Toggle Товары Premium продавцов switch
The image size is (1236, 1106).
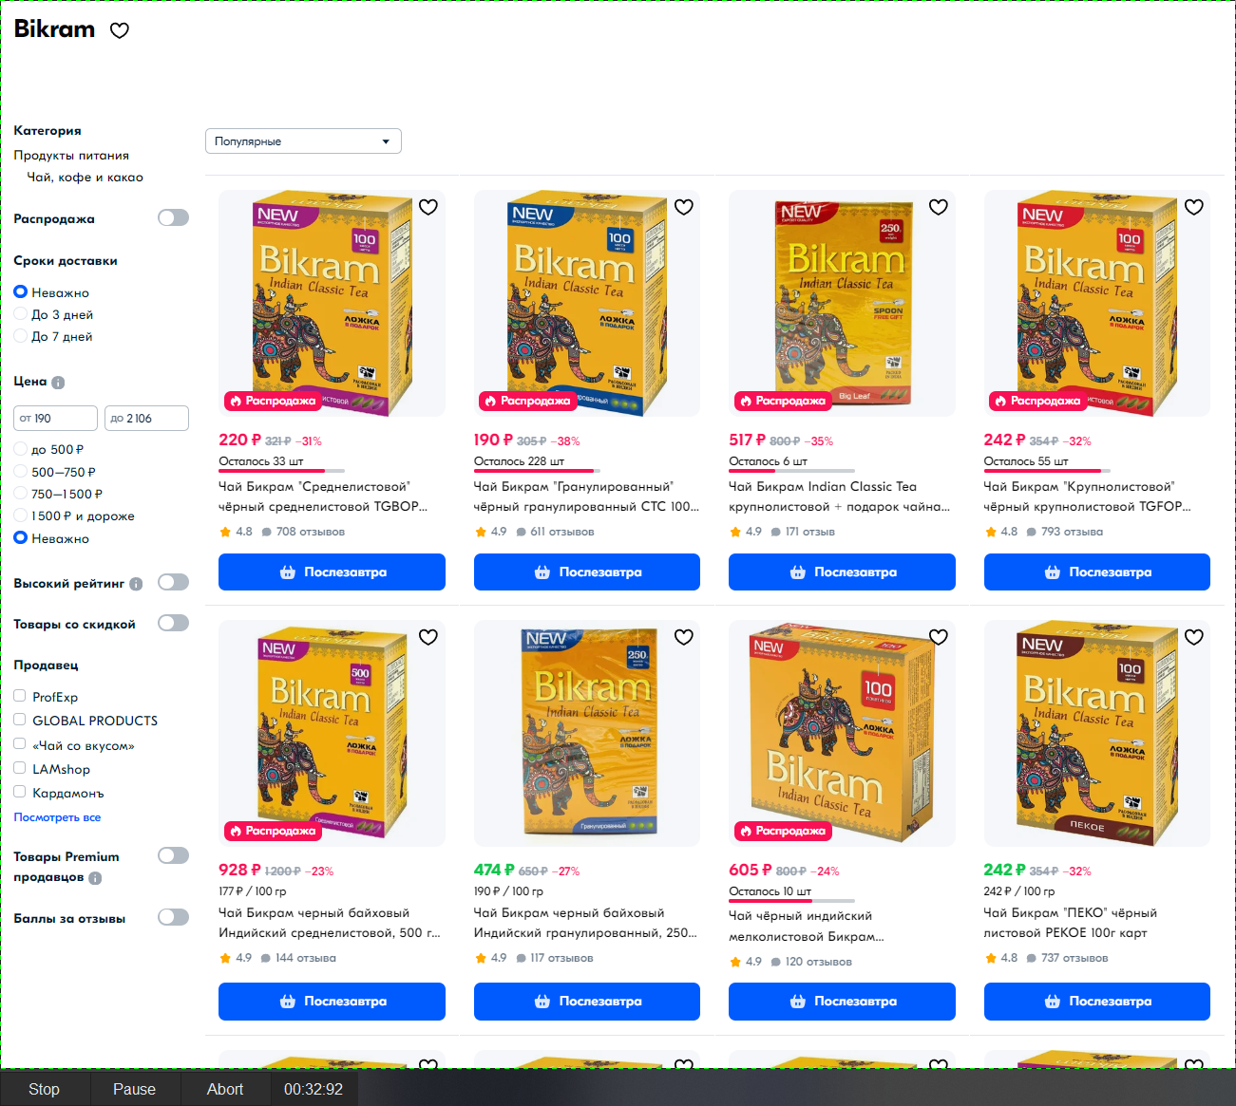pos(173,855)
